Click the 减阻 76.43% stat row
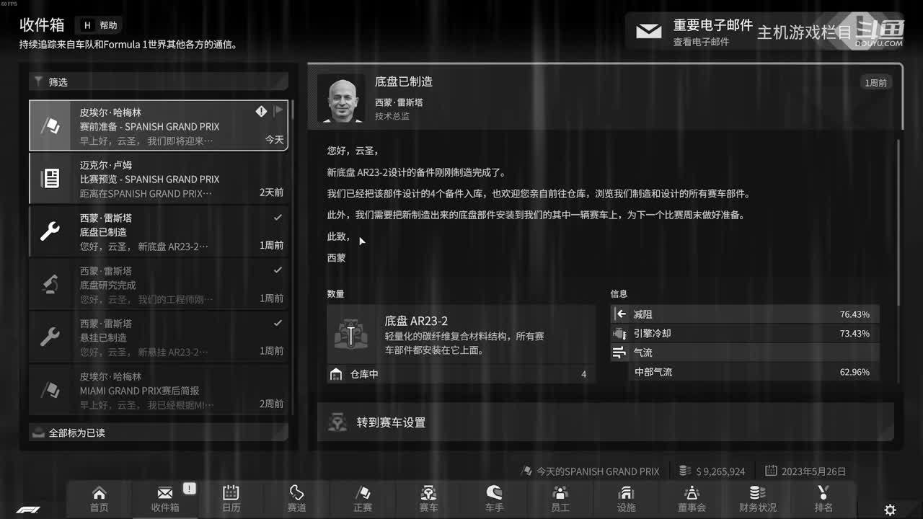This screenshot has height=519, width=923. click(x=745, y=314)
